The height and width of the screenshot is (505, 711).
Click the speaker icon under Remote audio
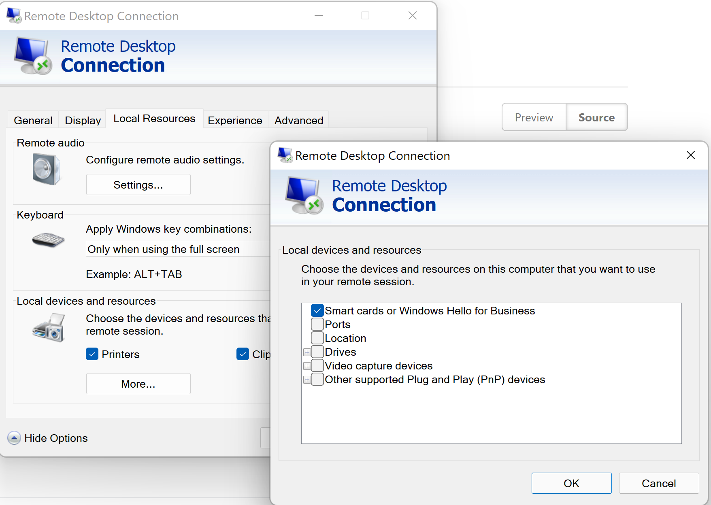[47, 169]
